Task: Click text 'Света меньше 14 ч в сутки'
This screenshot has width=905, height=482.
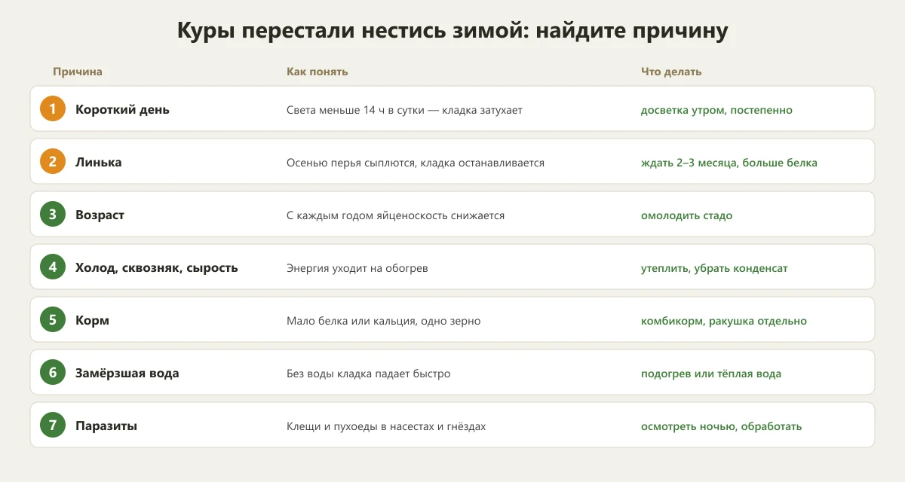Action: [x=354, y=110]
